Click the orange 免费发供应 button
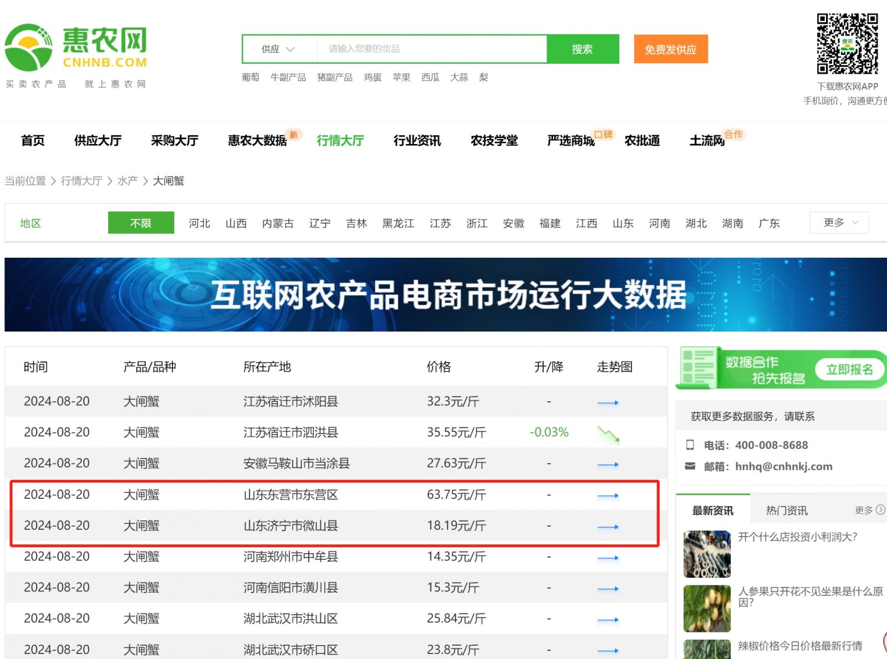Screen dimensions: 887x659 (671, 49)
